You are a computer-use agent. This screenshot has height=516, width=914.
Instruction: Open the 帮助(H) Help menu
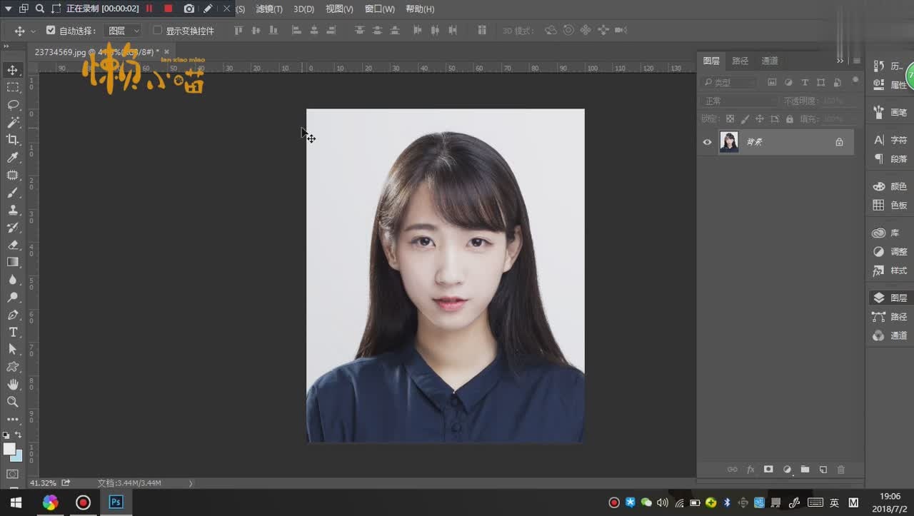(x=420, y=9)
